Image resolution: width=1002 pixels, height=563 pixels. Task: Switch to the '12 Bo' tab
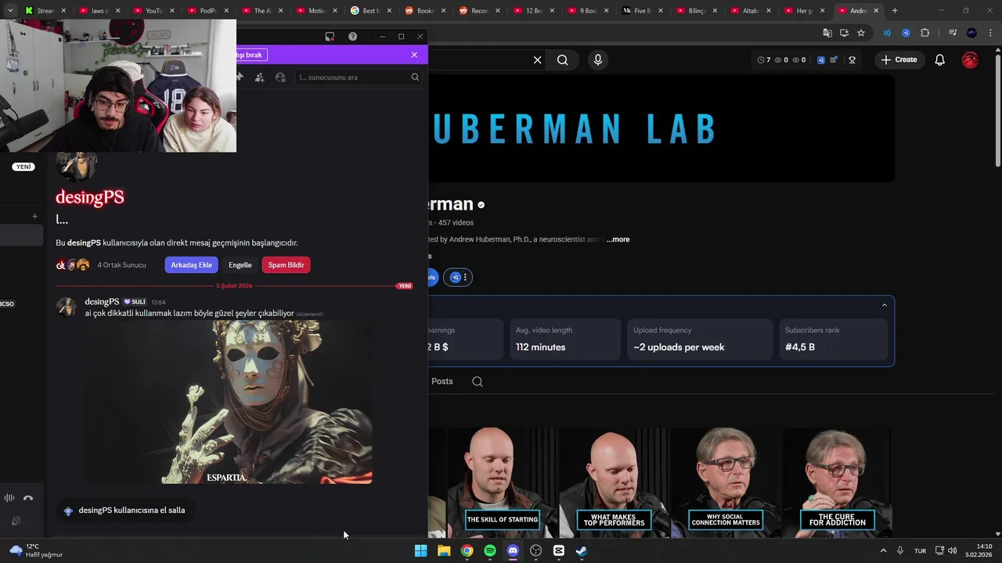pos(533,11)
